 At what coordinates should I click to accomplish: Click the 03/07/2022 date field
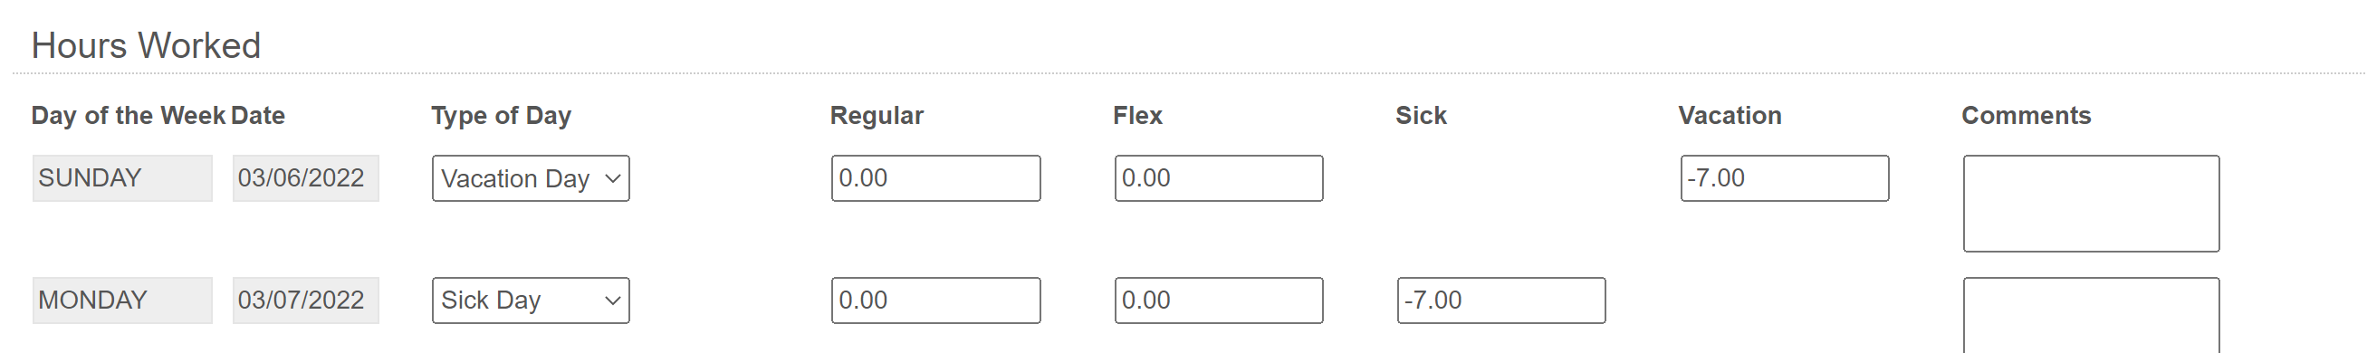pyautogui.click(x=305, y=301)
